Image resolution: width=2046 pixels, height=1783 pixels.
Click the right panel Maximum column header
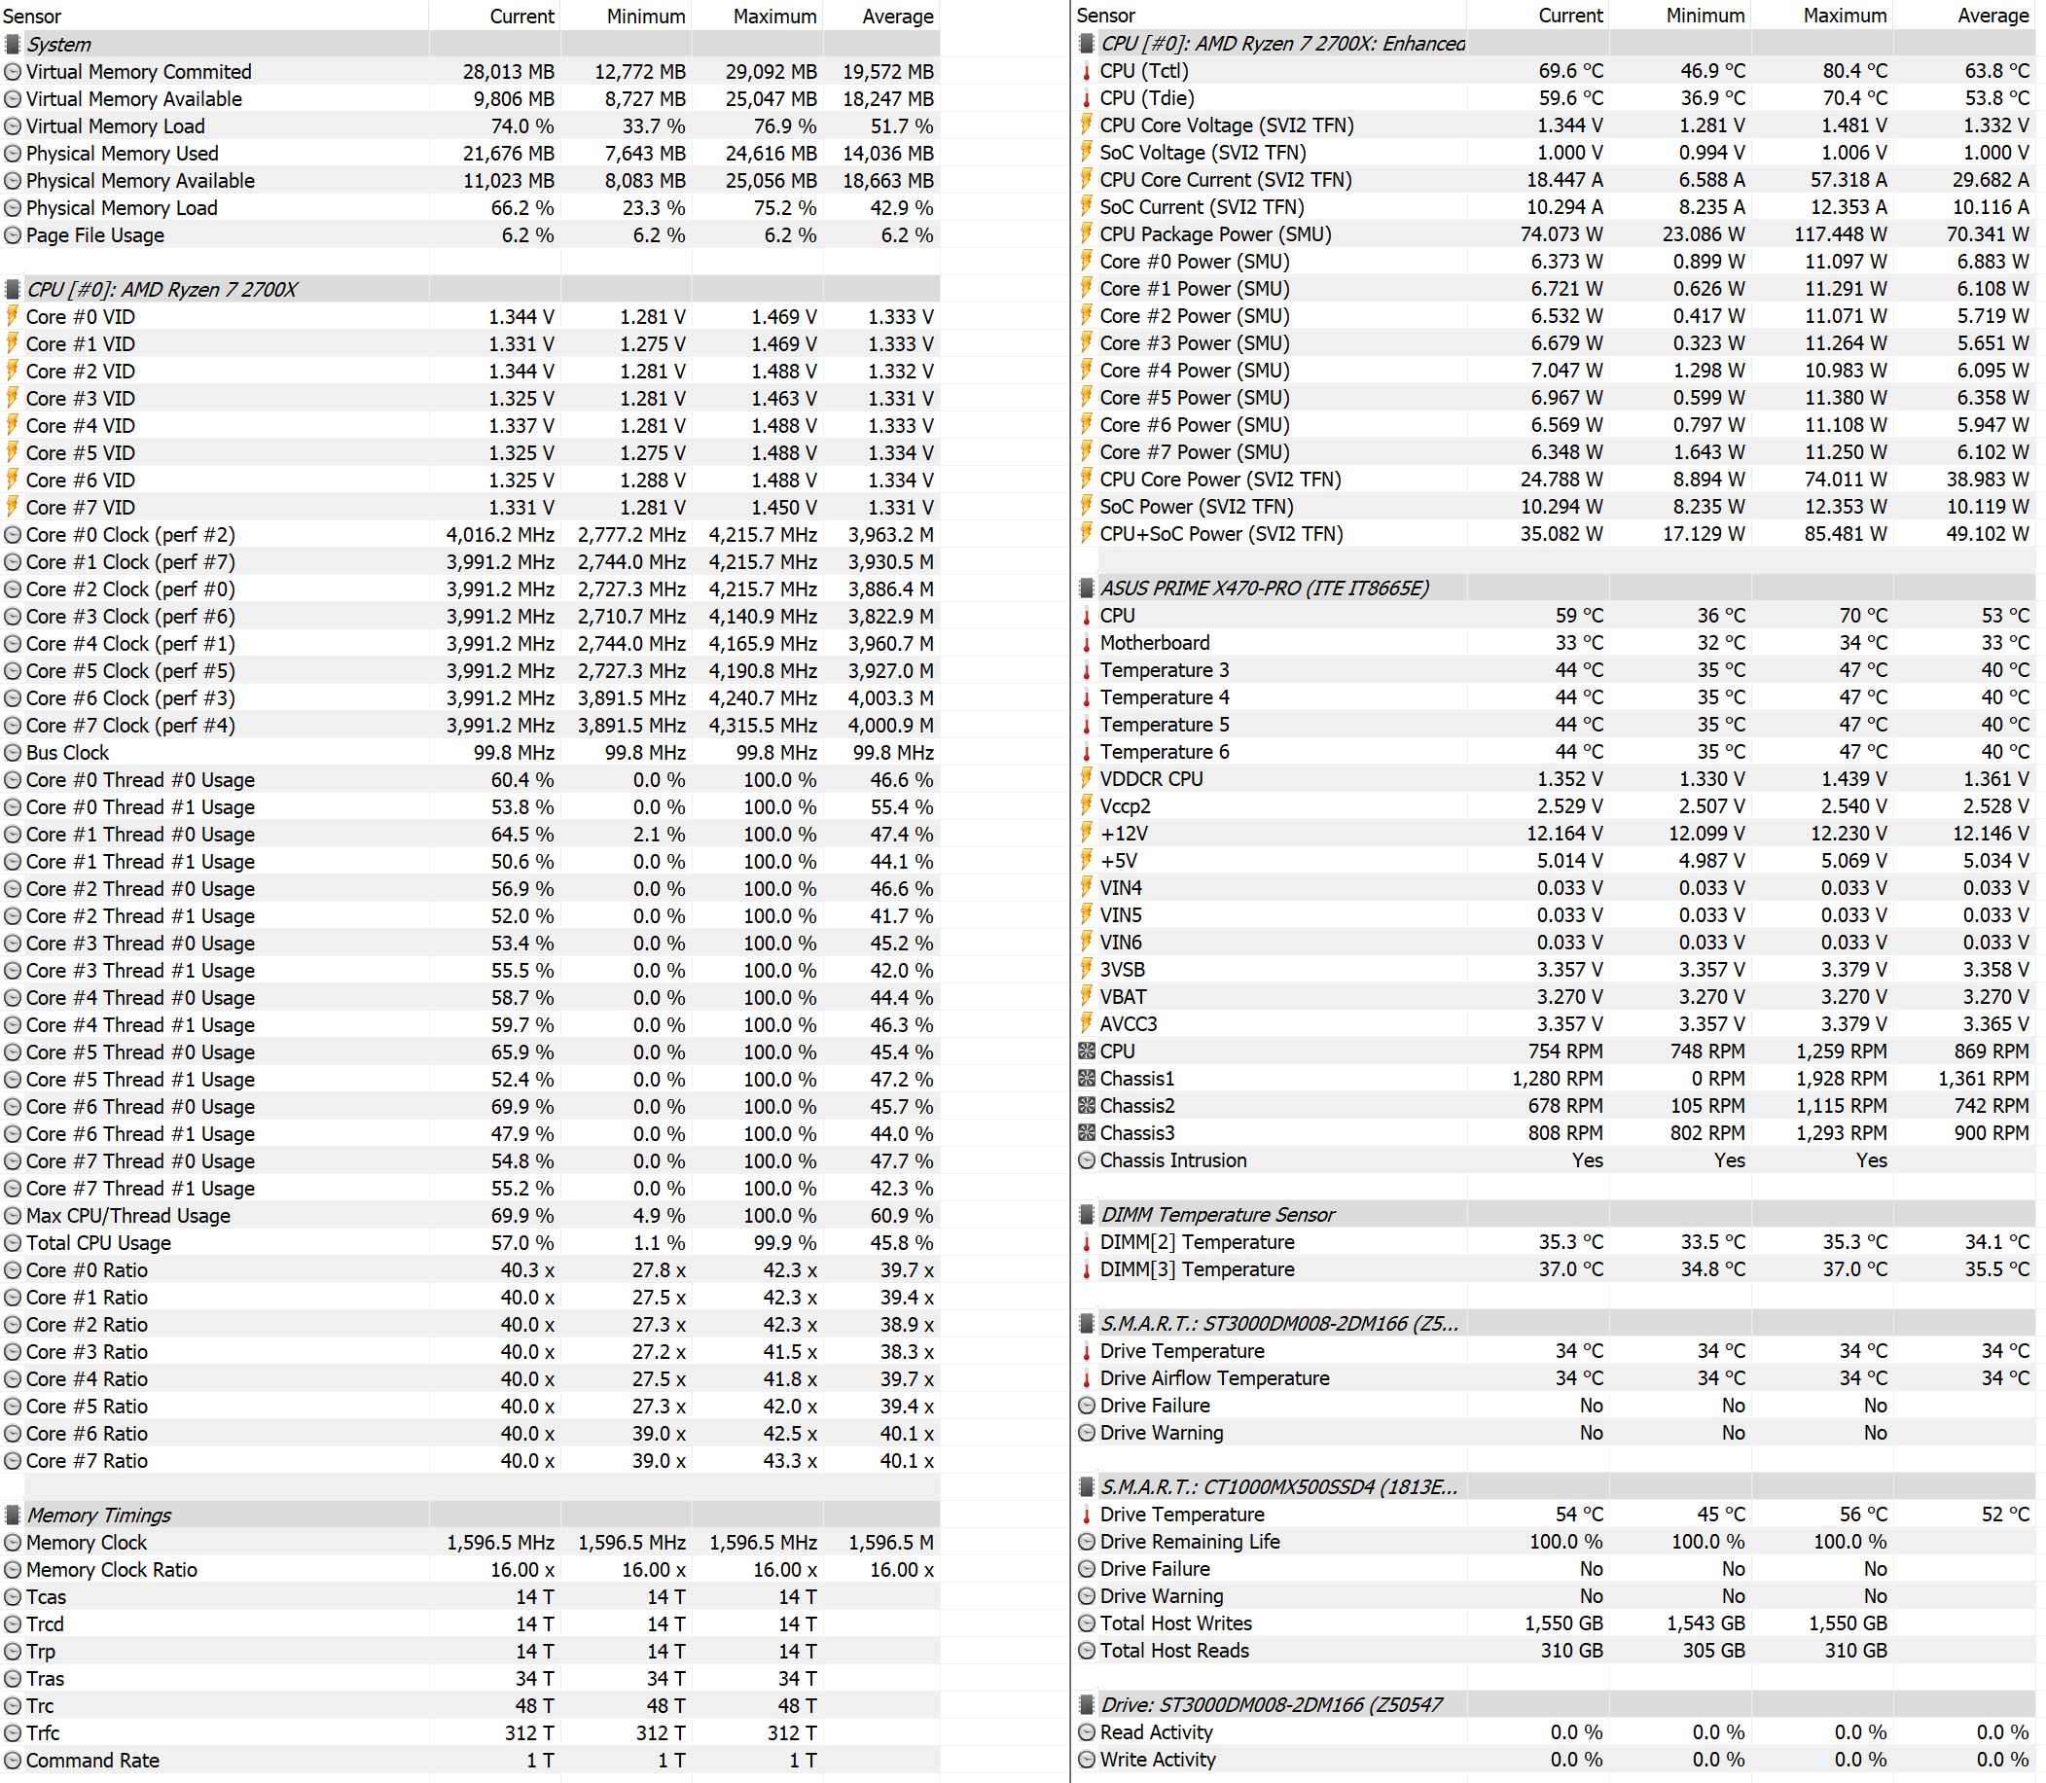(1844, 16)
